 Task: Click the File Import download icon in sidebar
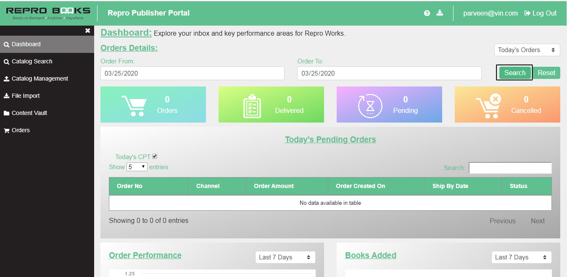[x=6, y=96]
